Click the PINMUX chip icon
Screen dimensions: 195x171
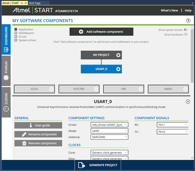pos(6,78)
